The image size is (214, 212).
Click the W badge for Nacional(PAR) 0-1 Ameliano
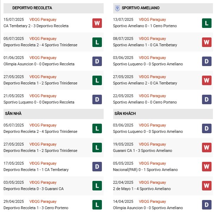[x=207, y=166]
